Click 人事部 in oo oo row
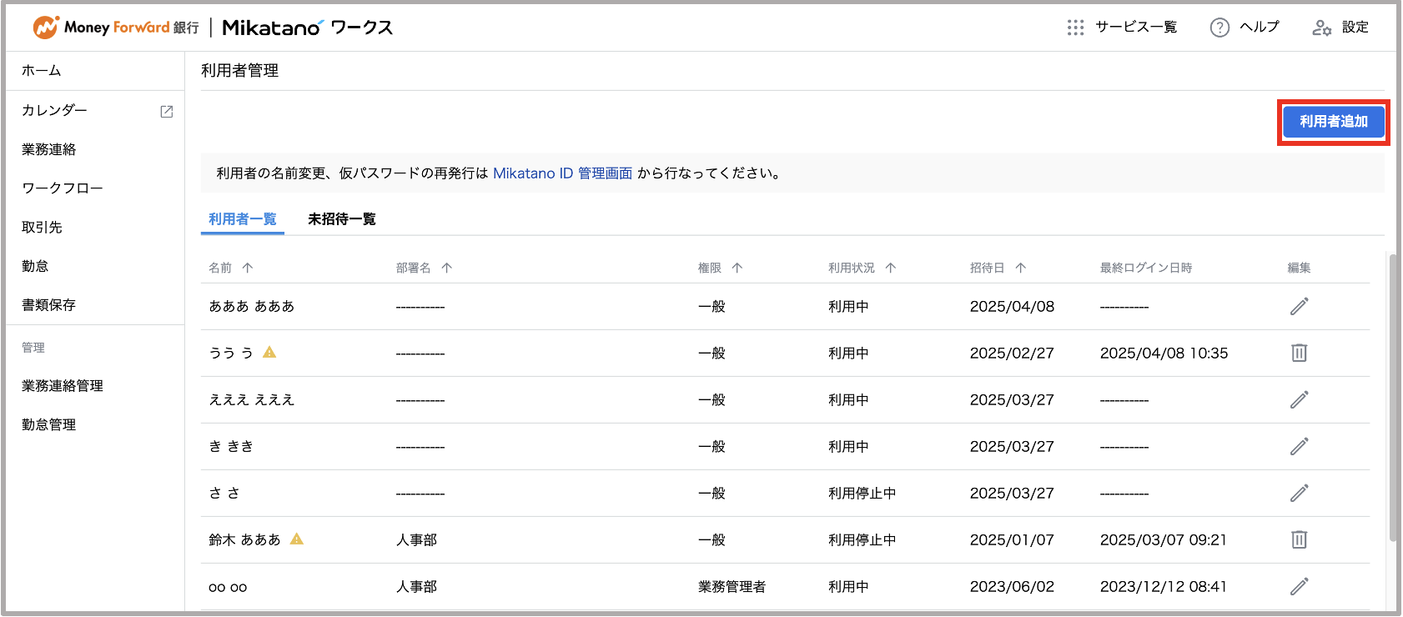 (x=416, y=586)
